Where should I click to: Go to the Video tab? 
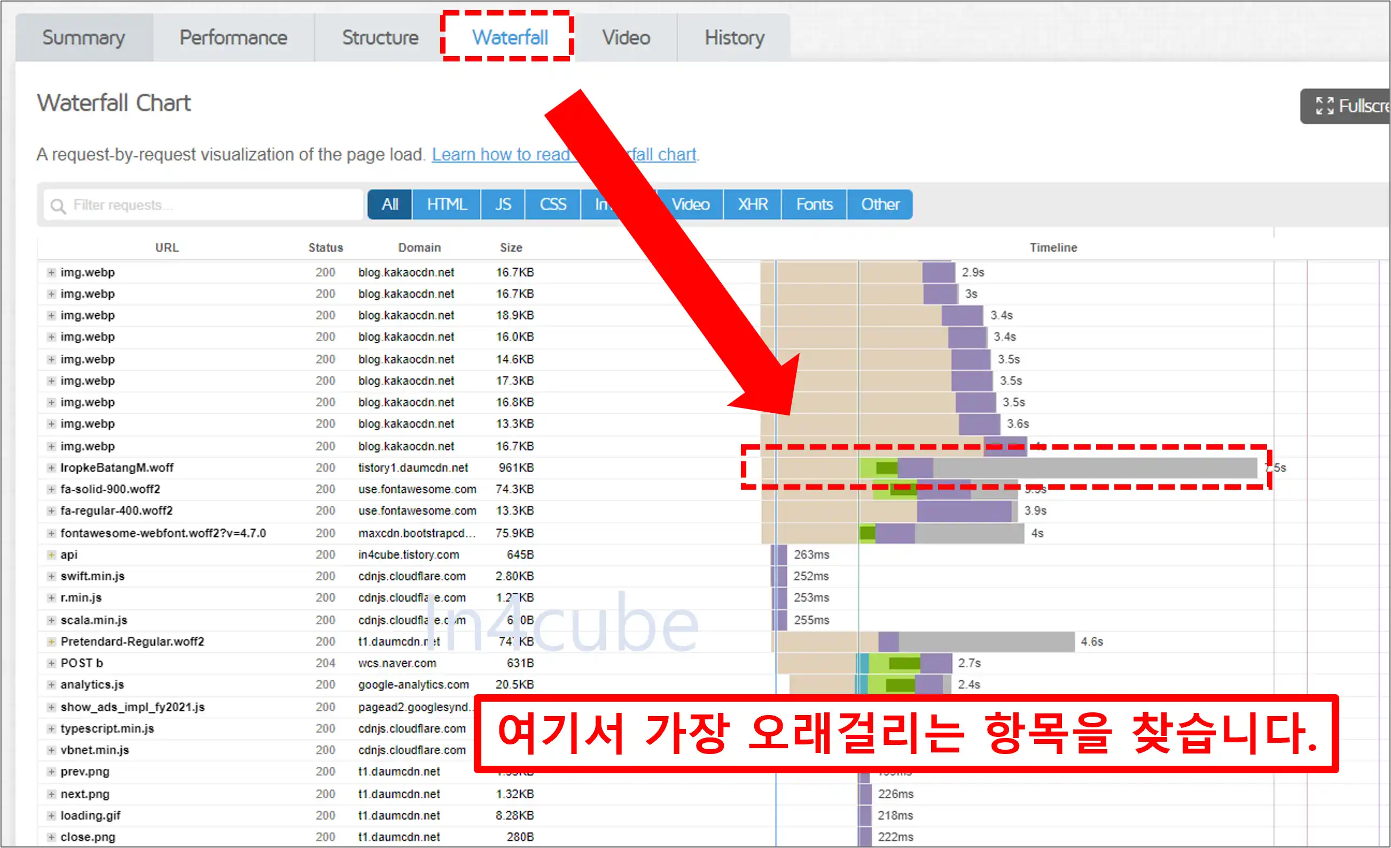click(626, 37)
